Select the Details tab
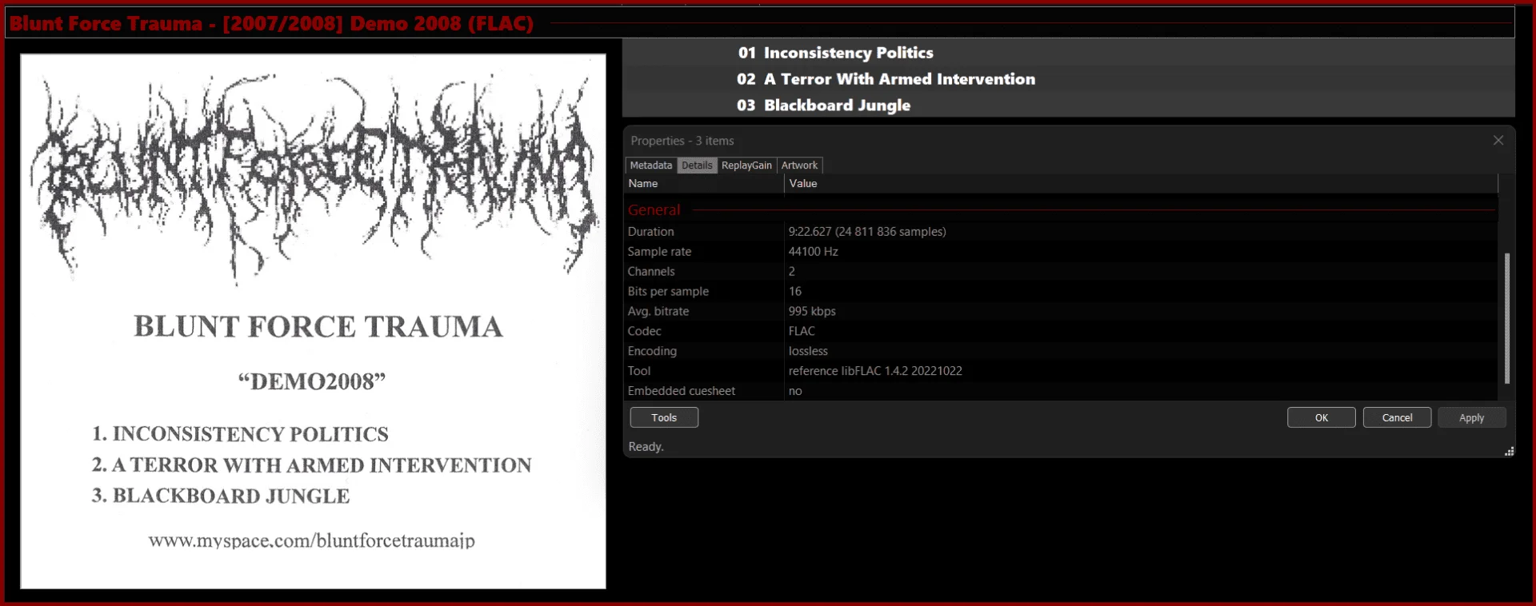The width and height of the screenshot is (1536, 606). [x=697, y=165]
